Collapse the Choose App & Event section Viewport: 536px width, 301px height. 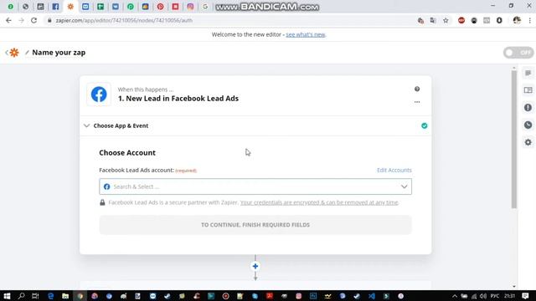coord(87,125)
